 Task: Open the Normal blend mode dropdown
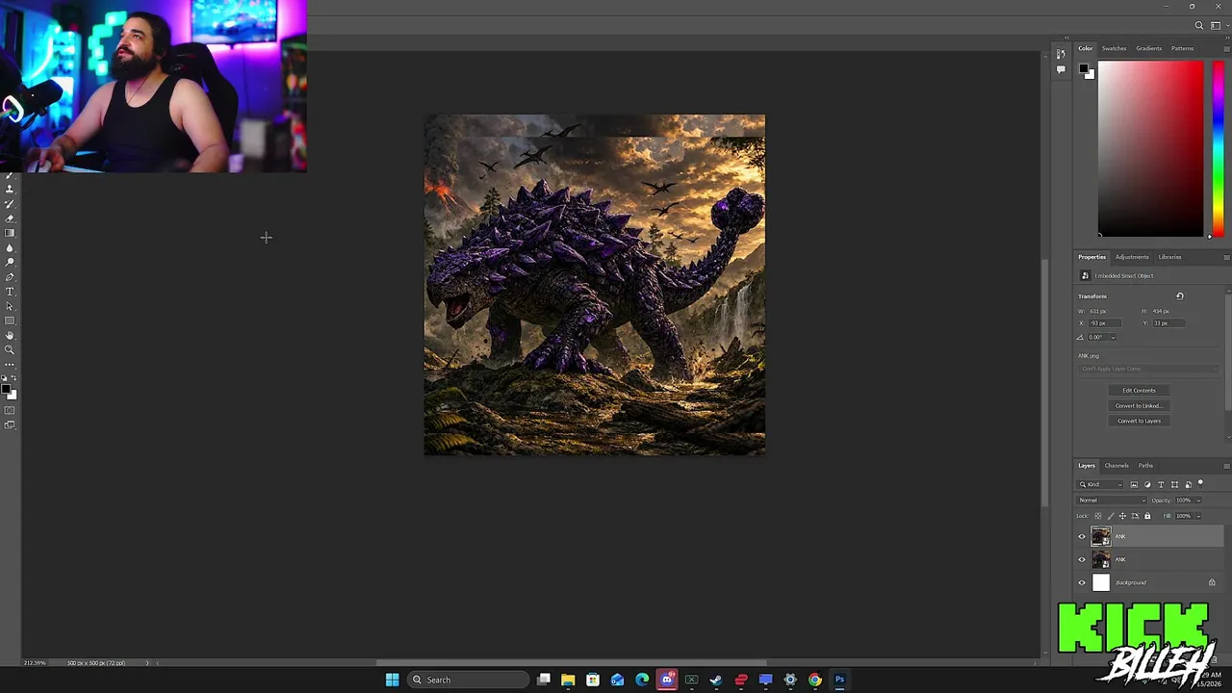click(x=1112, y=500)
